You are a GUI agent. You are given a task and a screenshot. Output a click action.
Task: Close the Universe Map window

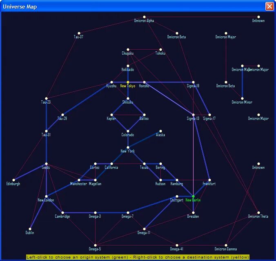coord(269,7)
